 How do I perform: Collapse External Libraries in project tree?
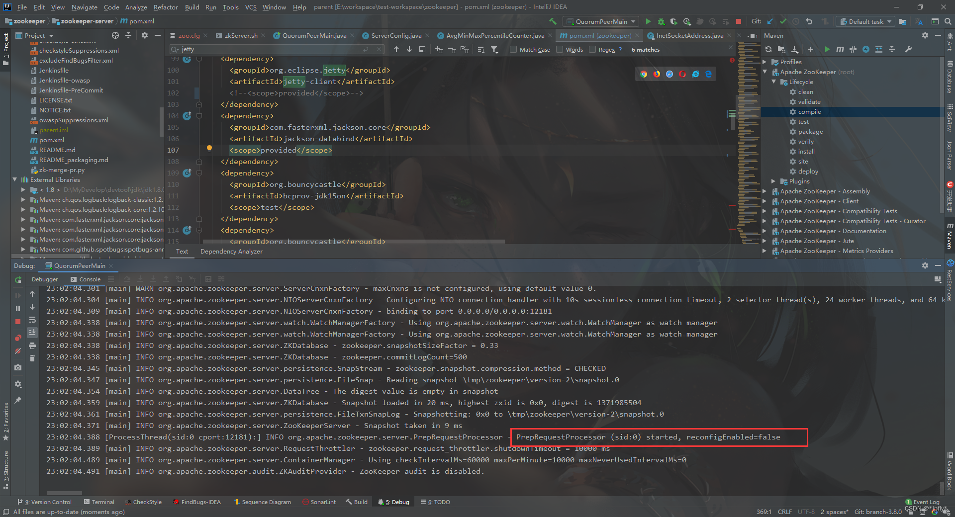pos(14,180)
